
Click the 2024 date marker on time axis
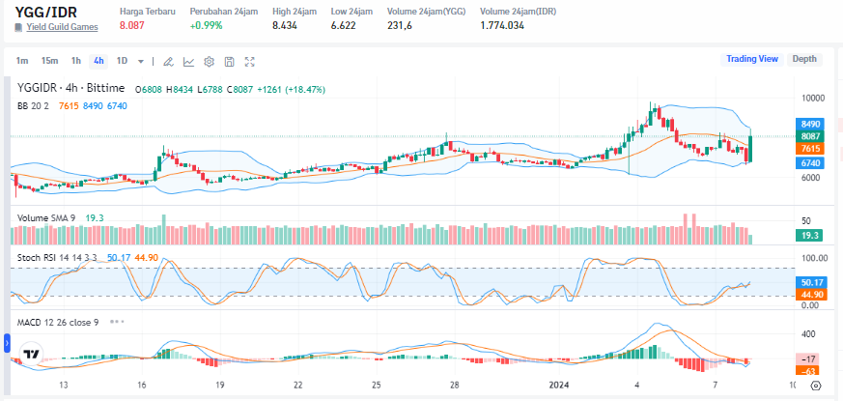pos(559,386)
